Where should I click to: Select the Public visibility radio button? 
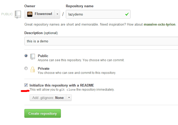click(26, 56)
